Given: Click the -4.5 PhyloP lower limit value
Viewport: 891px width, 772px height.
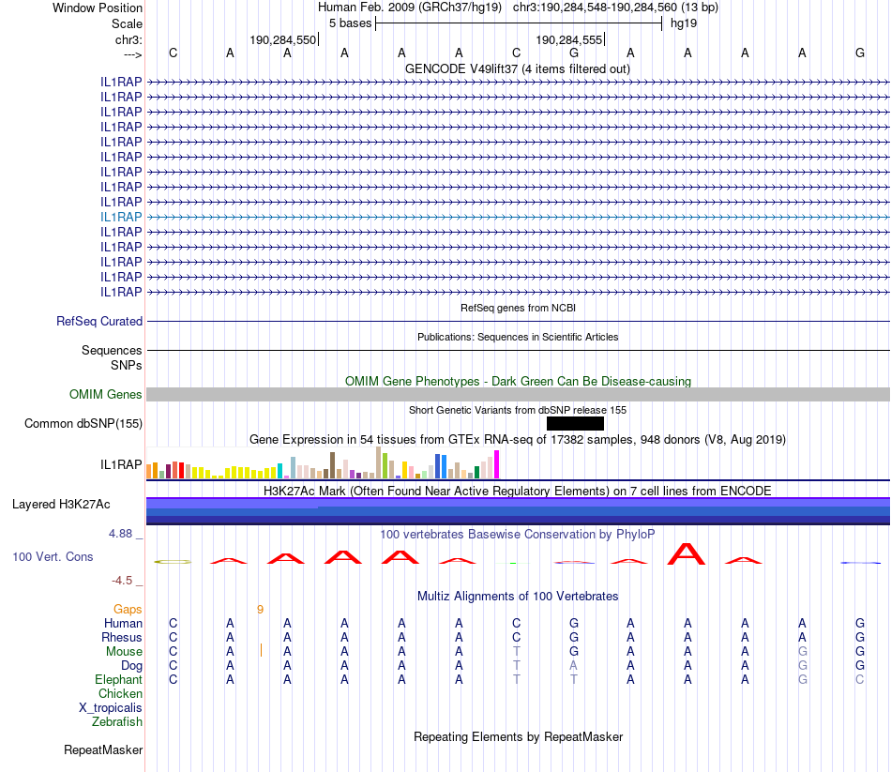Looking at the screenshot, I should click(122, 581).
